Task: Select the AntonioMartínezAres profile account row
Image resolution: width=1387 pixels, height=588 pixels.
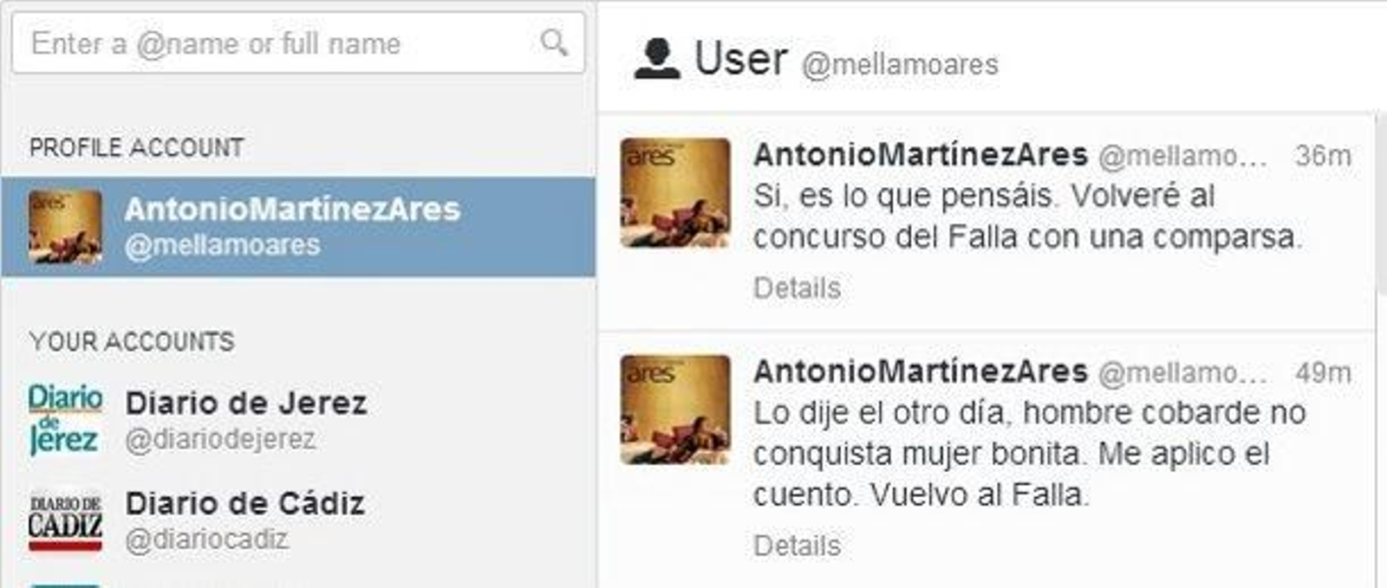Action: pyautogui.click(x=298, y=227)
